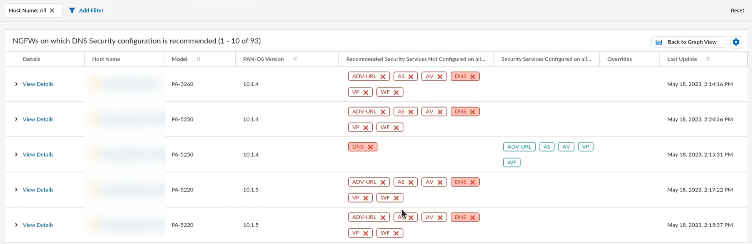The image size is (752, 244).
Task: Click the configured ADV-URL teal tag
Action: tap(519, 147)
